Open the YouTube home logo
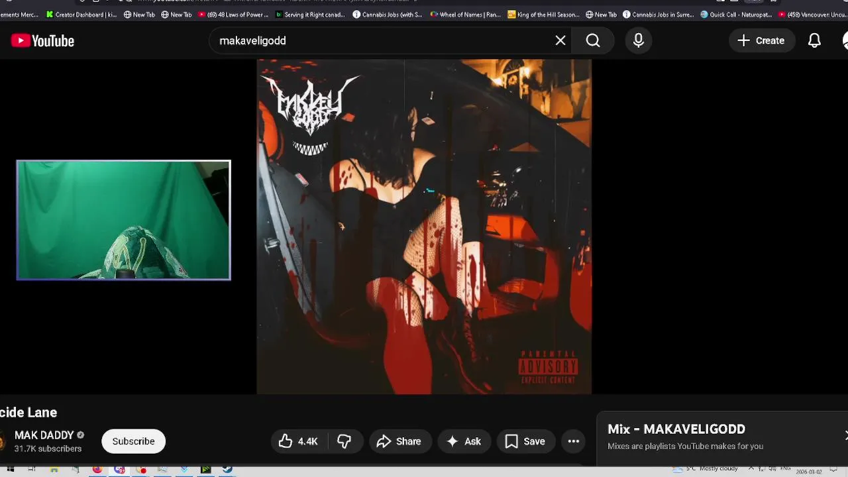848x477 pixels. (42, 41)
